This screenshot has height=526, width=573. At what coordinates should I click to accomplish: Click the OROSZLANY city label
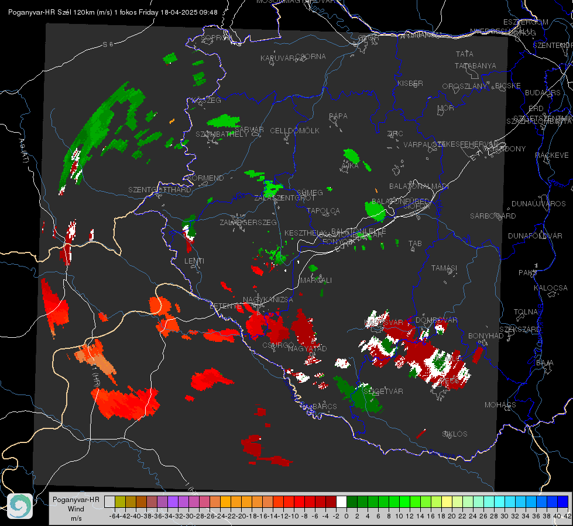(x=465, y=86)
